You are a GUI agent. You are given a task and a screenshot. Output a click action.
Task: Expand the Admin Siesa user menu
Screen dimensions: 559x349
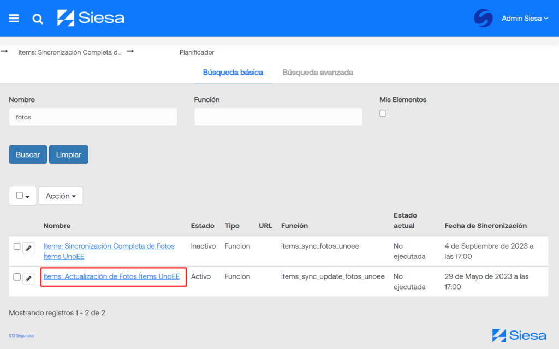(x=525, y=18)
